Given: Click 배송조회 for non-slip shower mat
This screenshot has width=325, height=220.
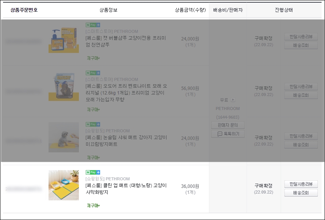Looking at the screenshot, I should click(x=301, y=145).
